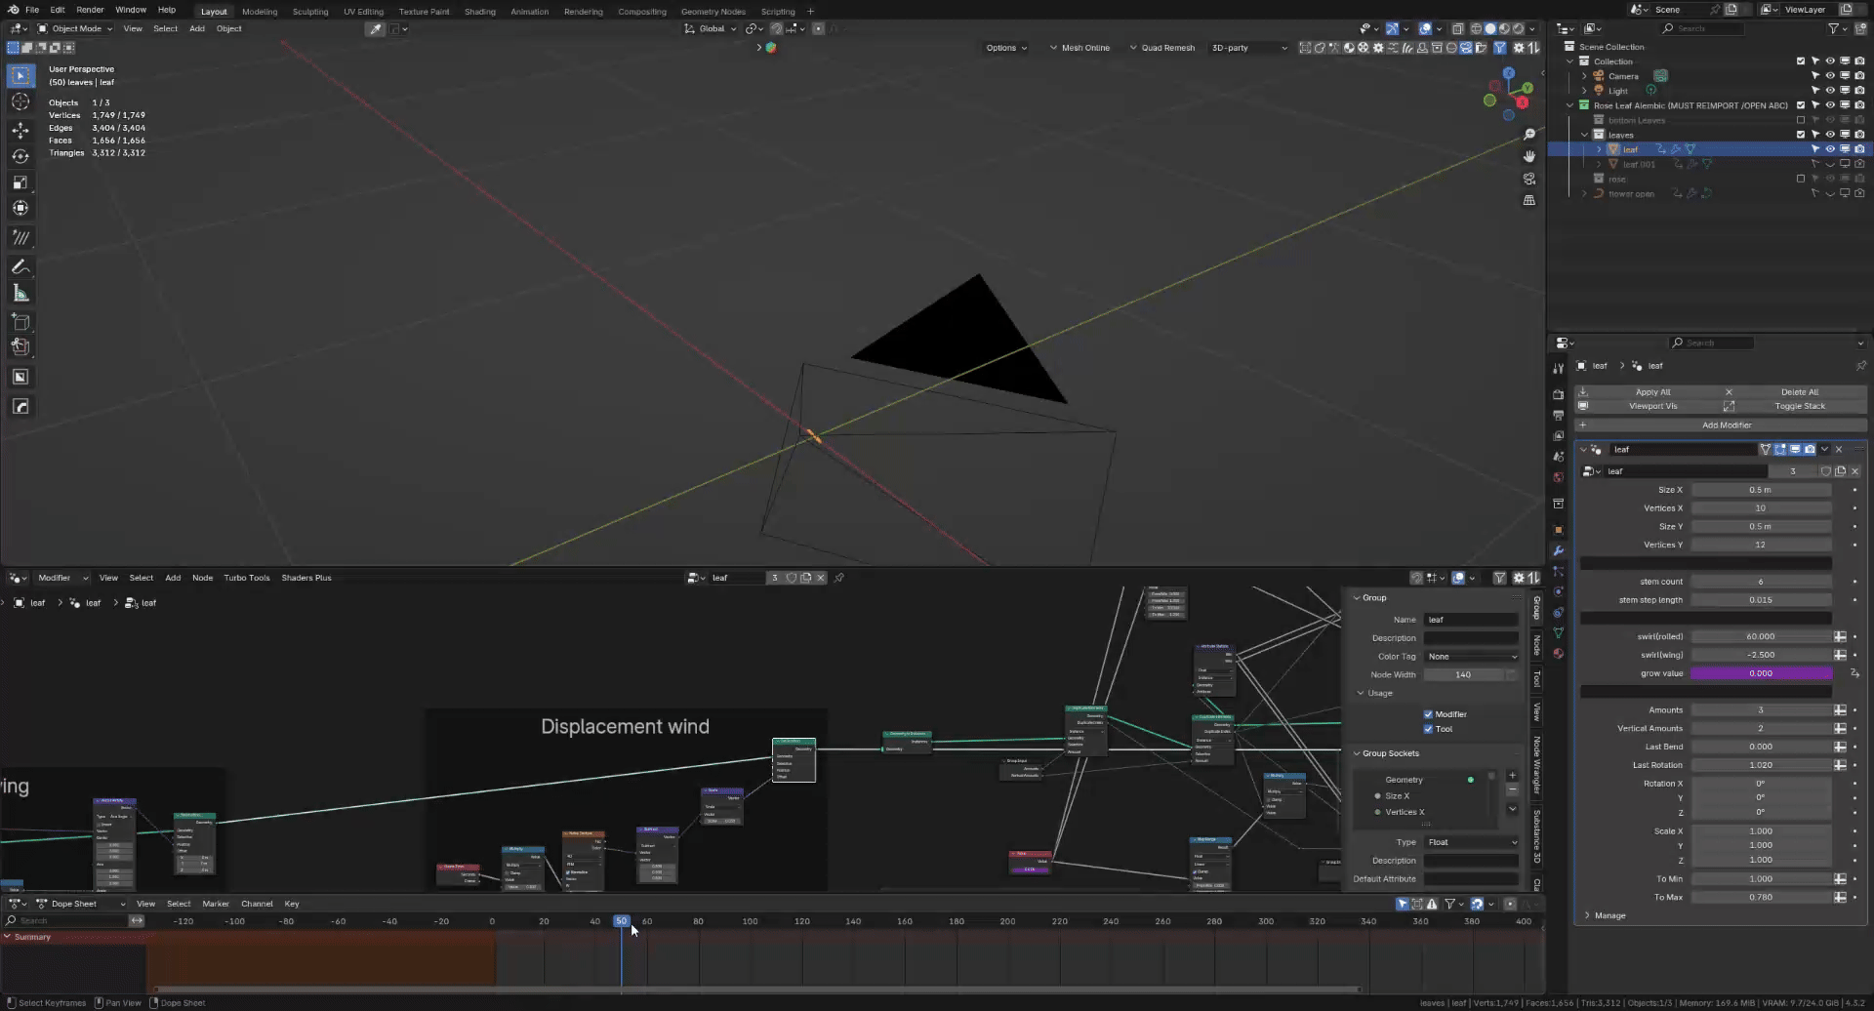The height and width of the screenshot is (1011, 1874).
Task: Click the viewport pan hand icon
Action: pyautogui.click(x=1529, y=156)
